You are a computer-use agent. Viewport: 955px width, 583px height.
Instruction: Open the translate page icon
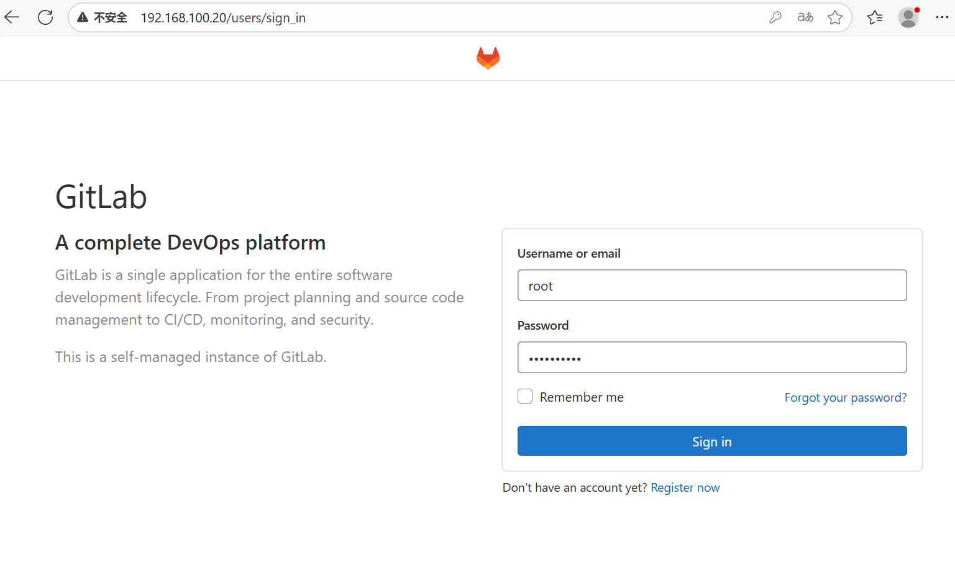coord(805,17)
